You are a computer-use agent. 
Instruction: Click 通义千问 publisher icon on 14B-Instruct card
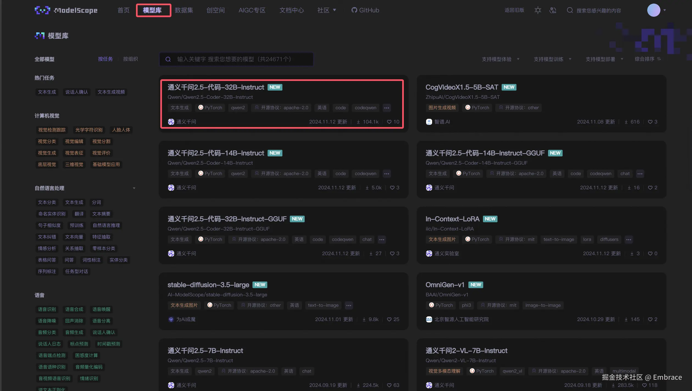pyautogui.click(x=171, y=188)
